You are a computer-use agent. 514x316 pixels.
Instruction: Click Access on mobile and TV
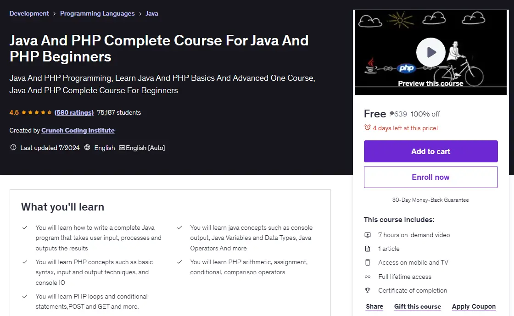(413, 262)
